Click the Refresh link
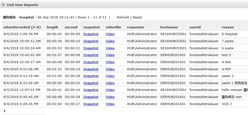248x115 pixels. point(123,17)
